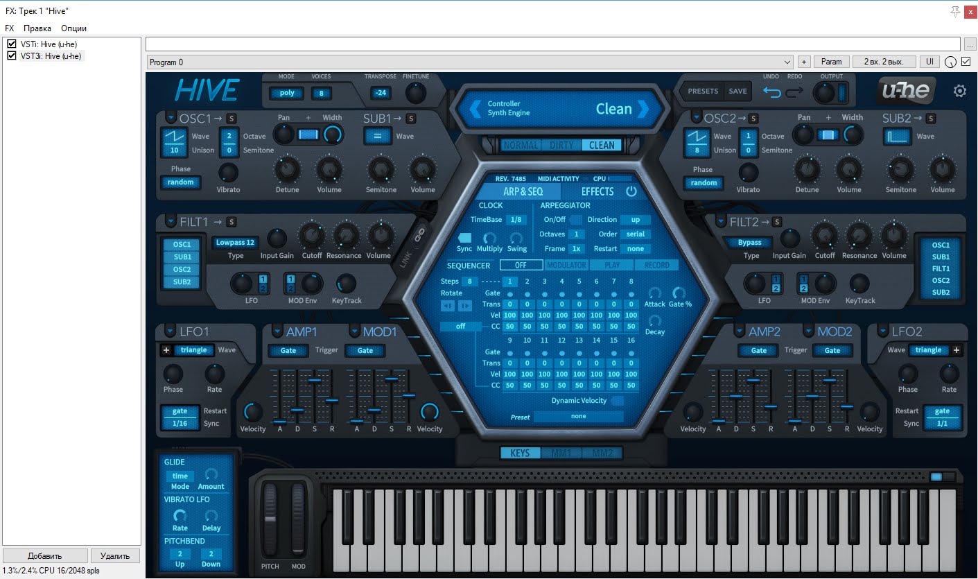Open LFO1 triangle wave dropdown
Screen dimensions: 978x579
194,350
